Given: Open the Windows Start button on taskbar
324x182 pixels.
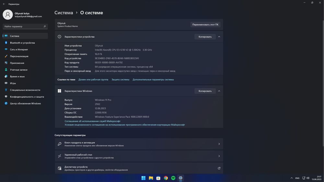Looking at the screenshot, I should coord(144,178).
